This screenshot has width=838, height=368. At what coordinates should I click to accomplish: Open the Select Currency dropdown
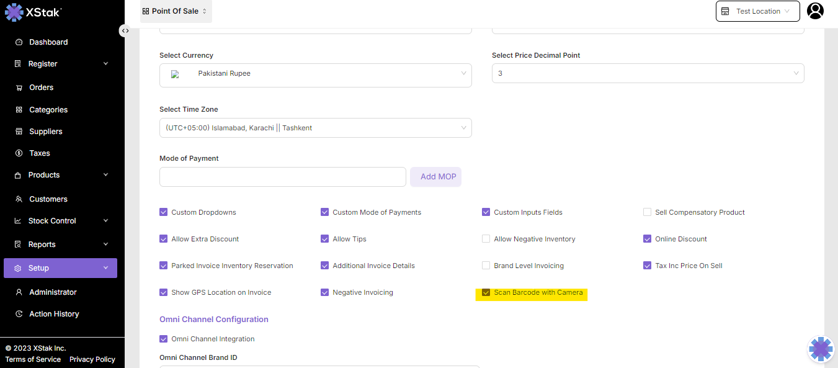pyautogui.click(x=315, y=74)
